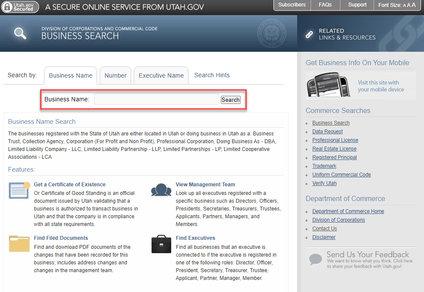
Task: Open the Uniform Commercial Code link
Action: click(x=341, y=175)
